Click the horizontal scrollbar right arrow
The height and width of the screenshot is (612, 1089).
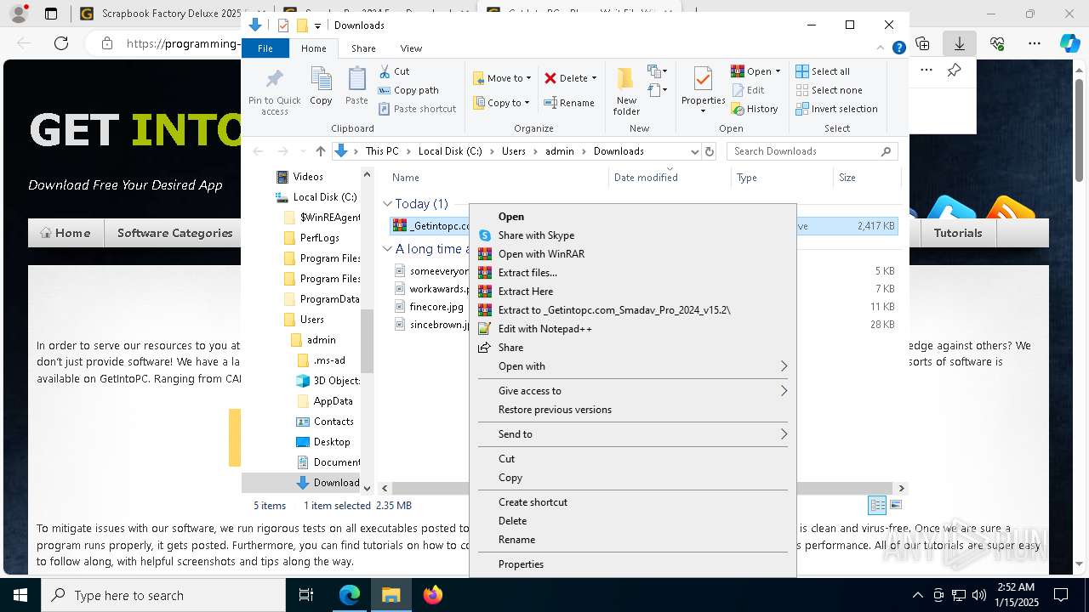[901, 488]
